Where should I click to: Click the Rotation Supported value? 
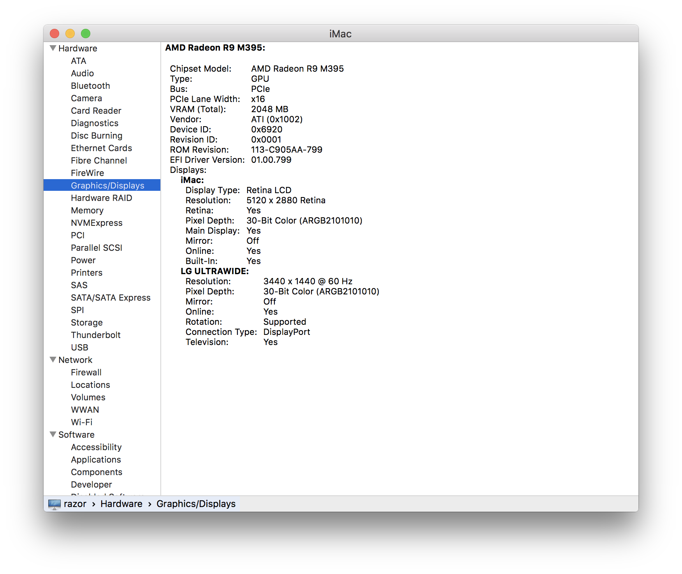[x=285, y=322]
